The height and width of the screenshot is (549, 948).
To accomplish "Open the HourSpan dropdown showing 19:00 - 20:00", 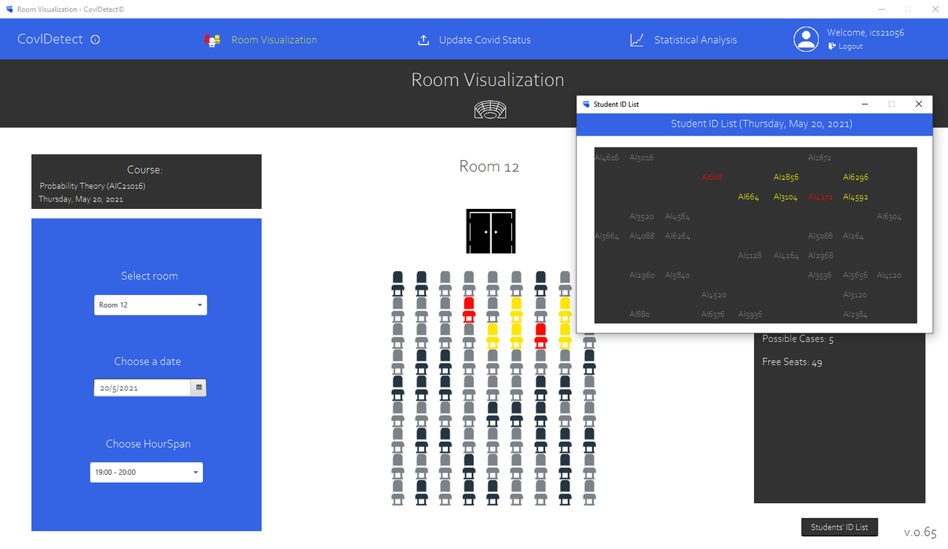I will [146, 472].
